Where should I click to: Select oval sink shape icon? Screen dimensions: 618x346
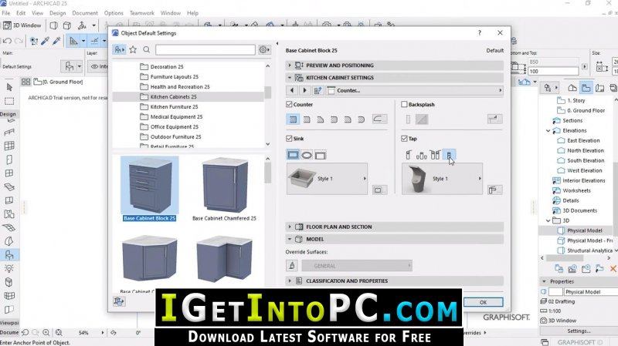coord(307,155)
